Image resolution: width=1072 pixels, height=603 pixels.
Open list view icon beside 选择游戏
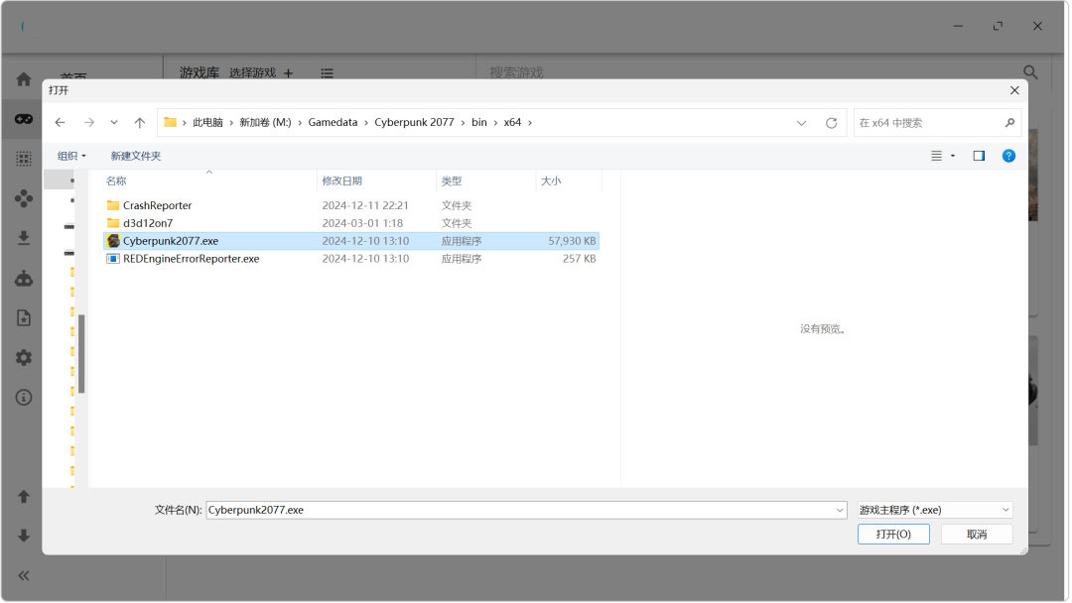coord(328,73)
